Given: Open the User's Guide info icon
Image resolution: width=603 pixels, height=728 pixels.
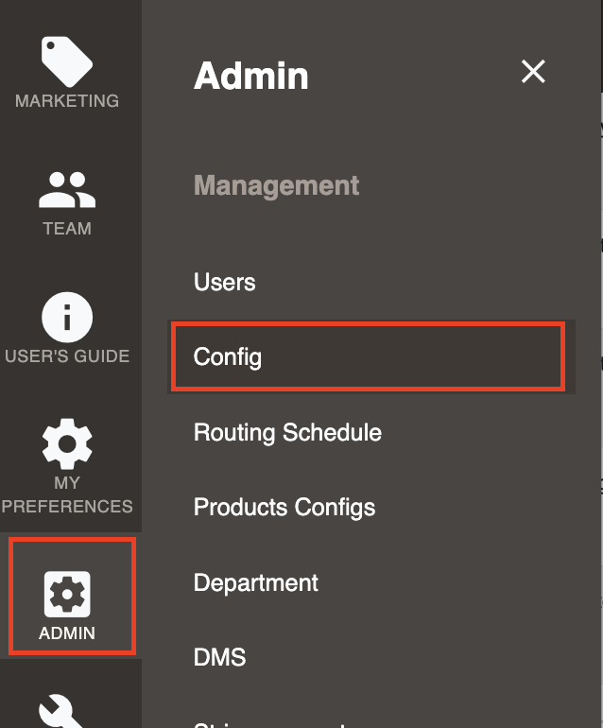Looking at the screenshot, I should [x=67, y=317].
